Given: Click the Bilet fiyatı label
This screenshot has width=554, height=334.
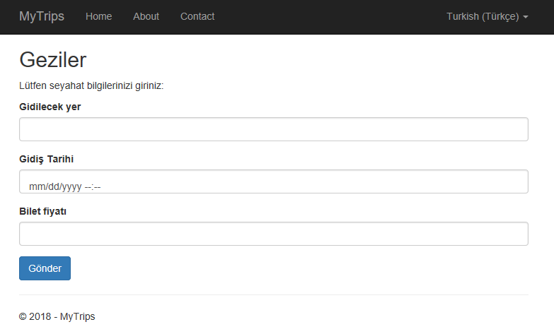Looking at the screenshot, I should [x=42, y=211].
